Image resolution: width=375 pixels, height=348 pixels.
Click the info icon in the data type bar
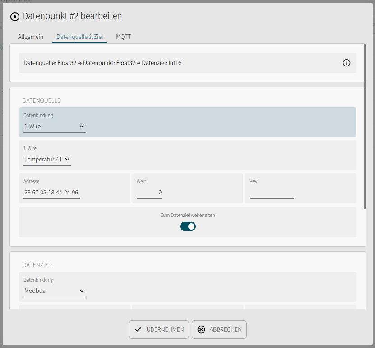(346, 63)
